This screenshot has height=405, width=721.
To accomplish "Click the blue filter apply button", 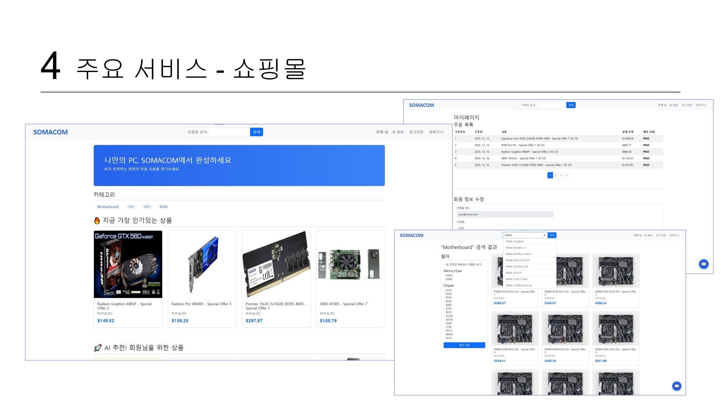I will pos(464,345).
